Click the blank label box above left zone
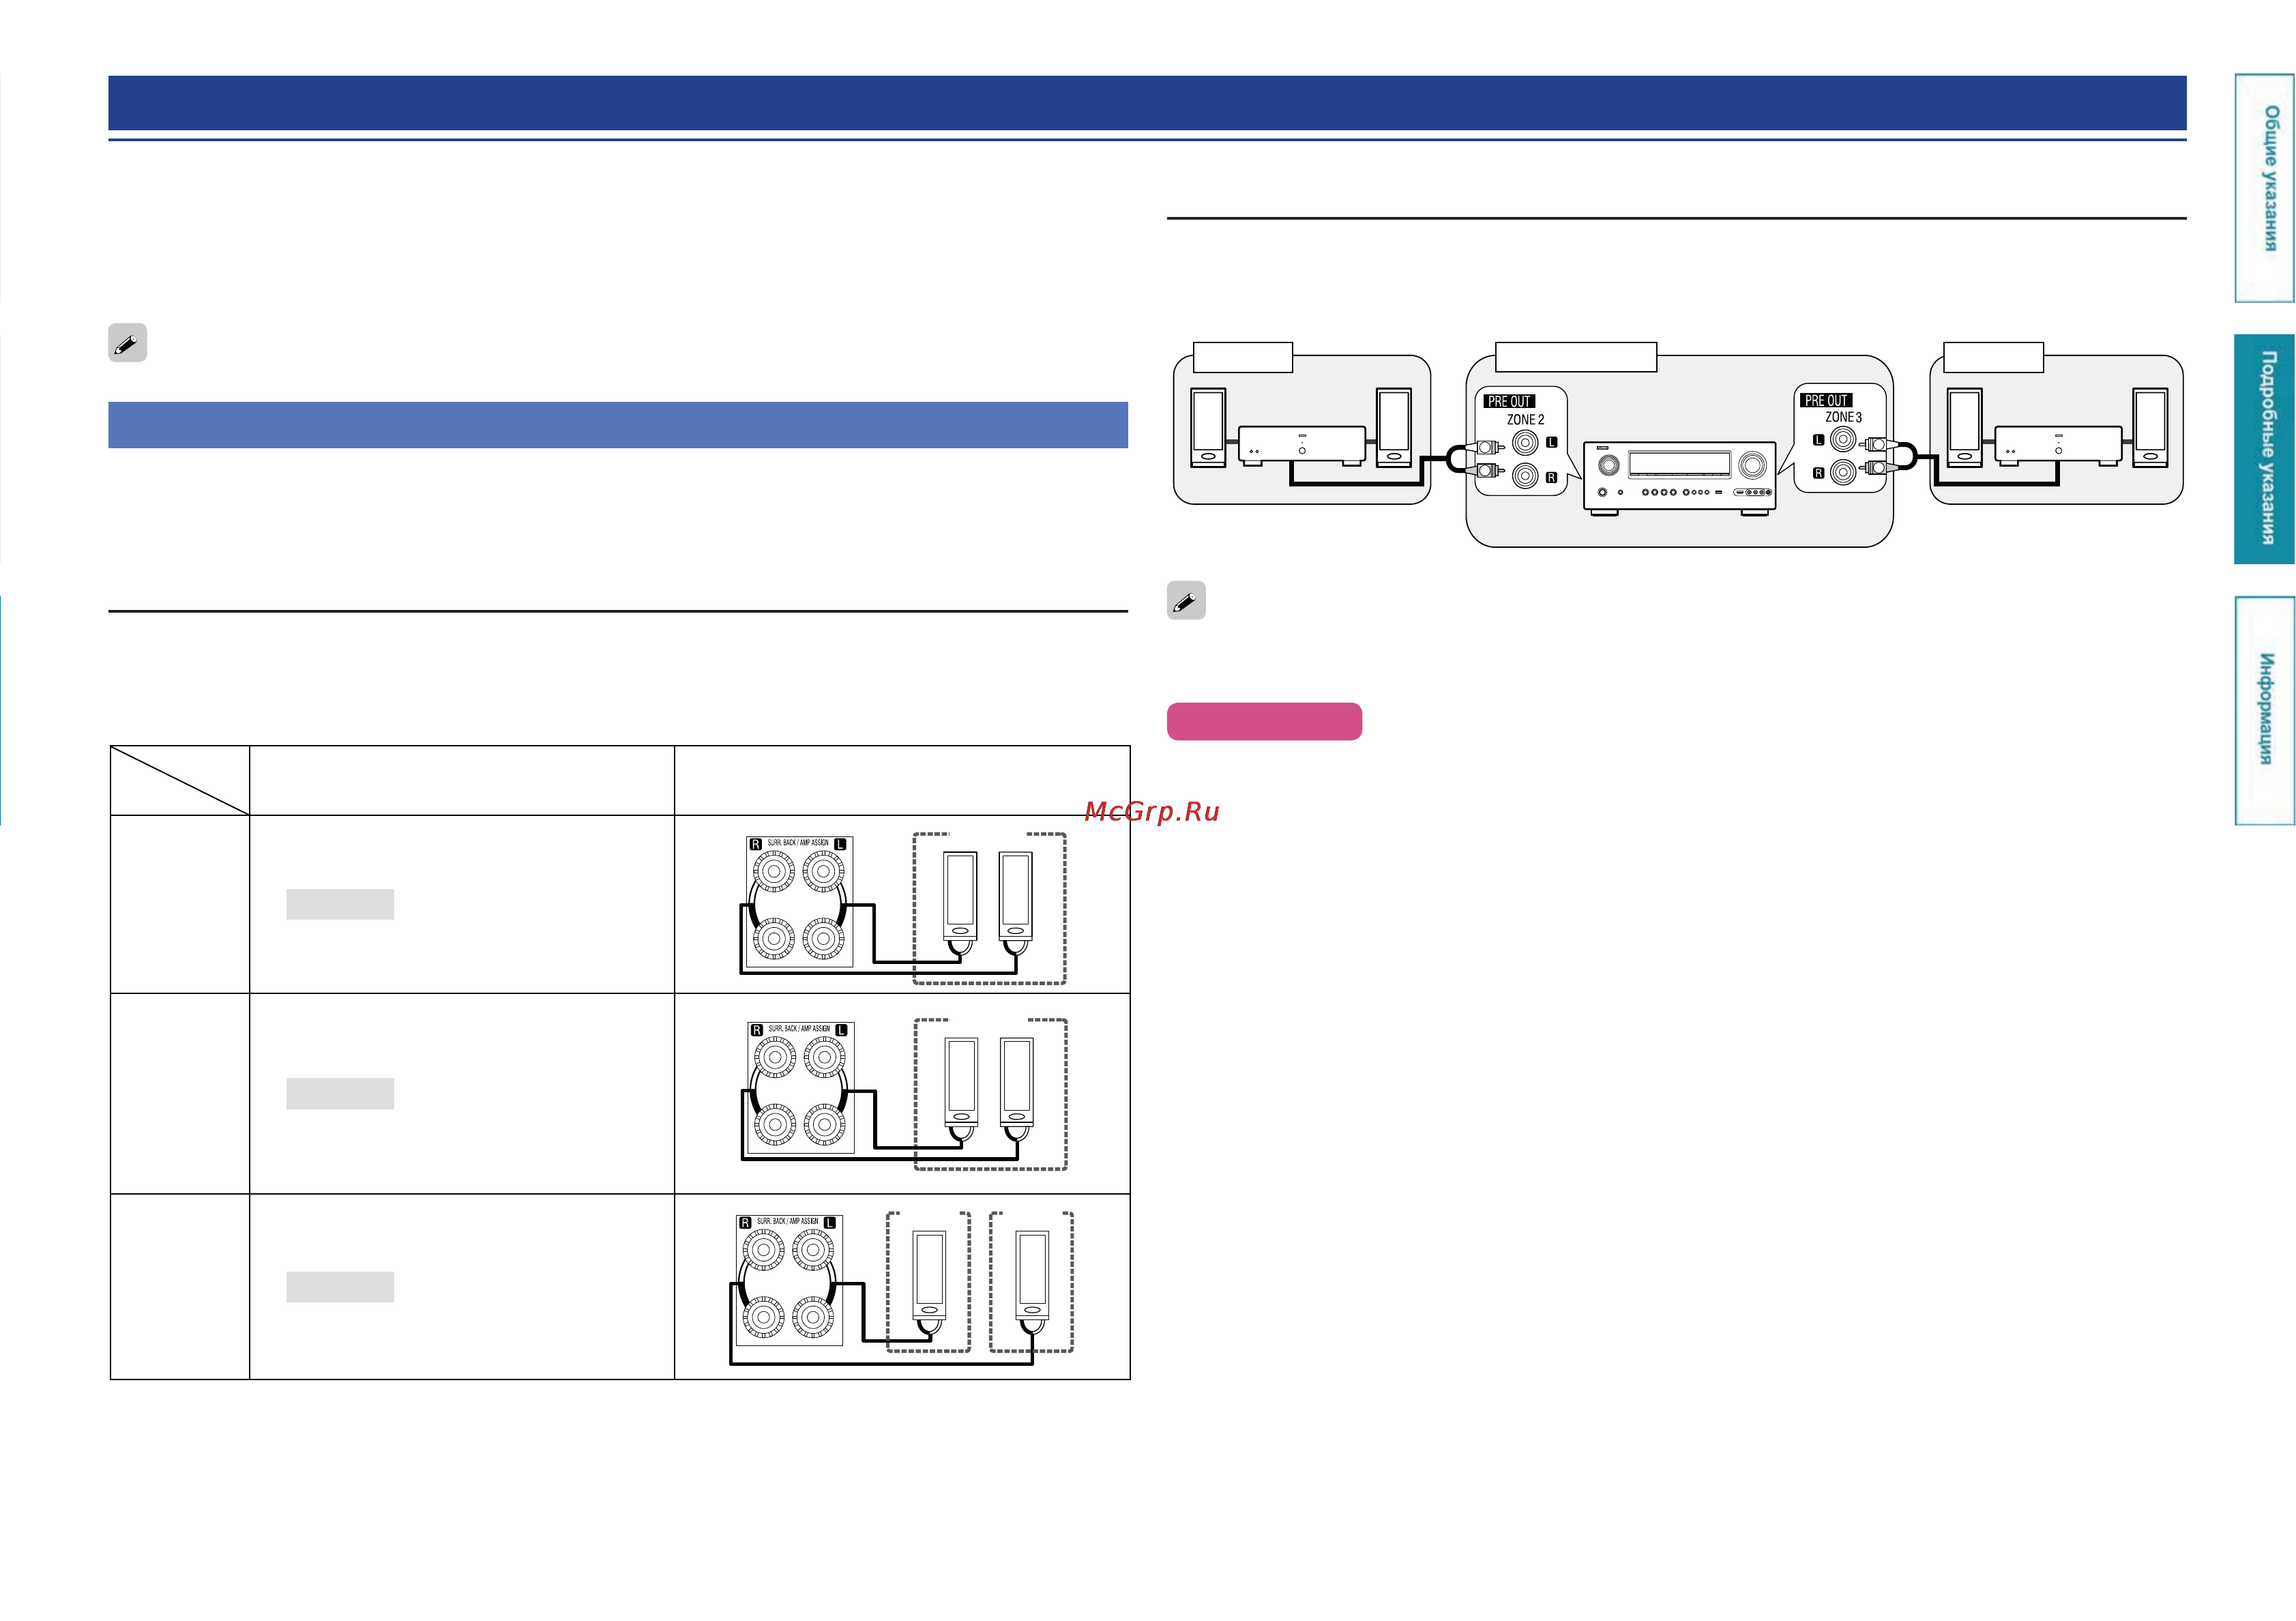 (1243, 357)
